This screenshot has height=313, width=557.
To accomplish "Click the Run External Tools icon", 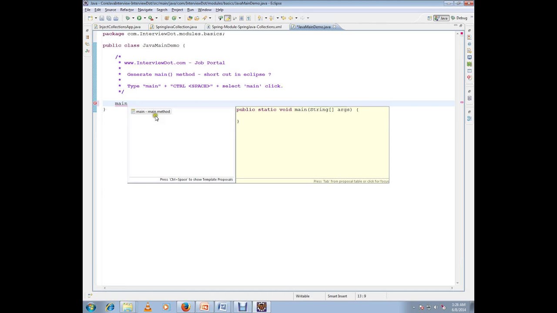I will pyautogui.click(x=151, y=18).
